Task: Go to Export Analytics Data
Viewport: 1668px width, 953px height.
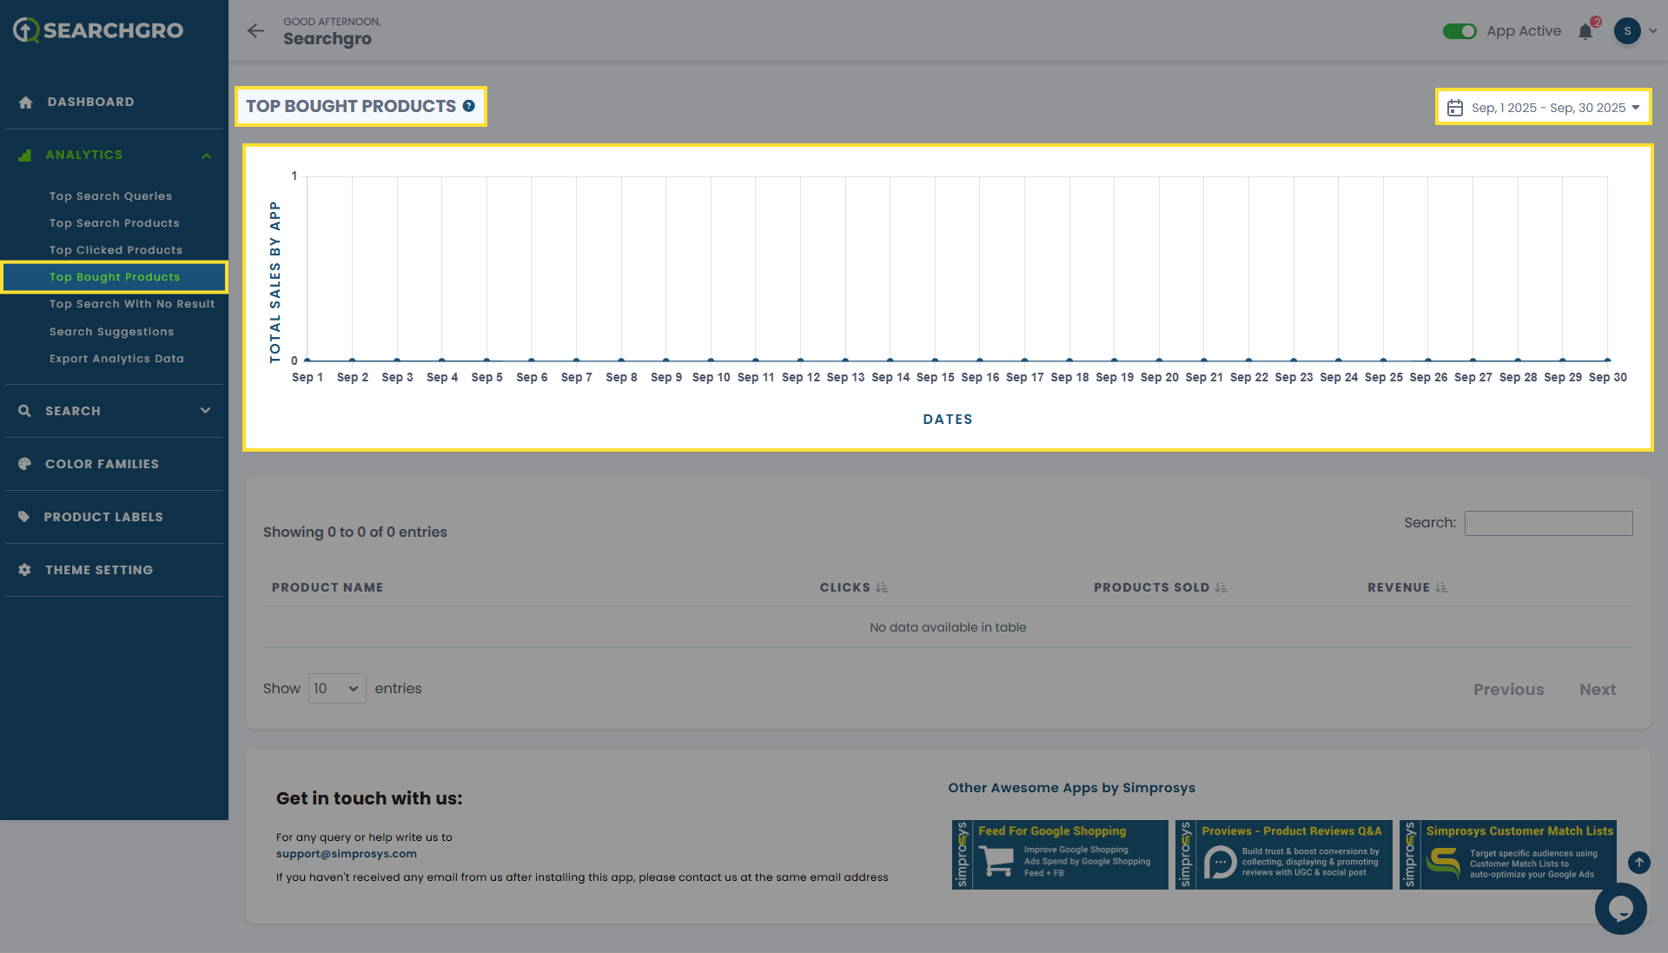Action: (116, 359)
